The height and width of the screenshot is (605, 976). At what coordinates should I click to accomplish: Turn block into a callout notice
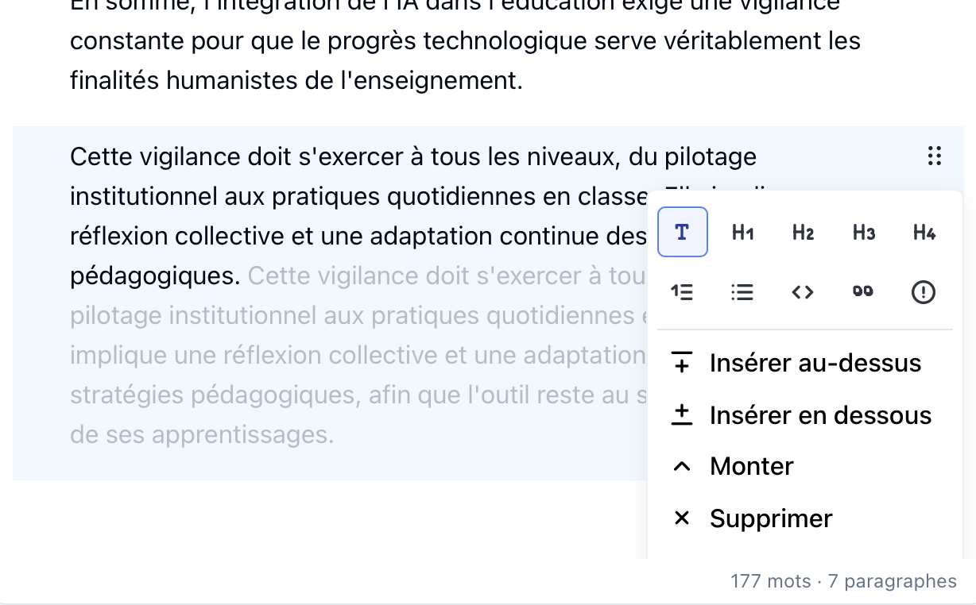click(924, 292)
